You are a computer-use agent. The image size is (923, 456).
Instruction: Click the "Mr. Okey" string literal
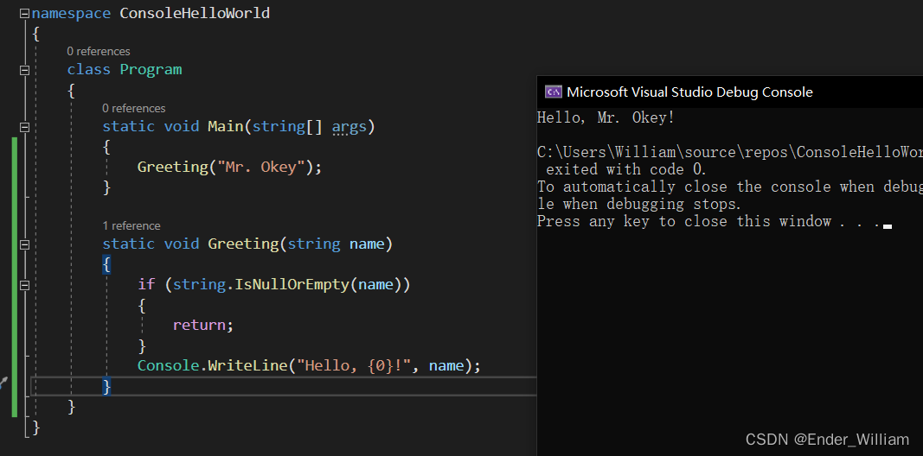coord(262,167)
